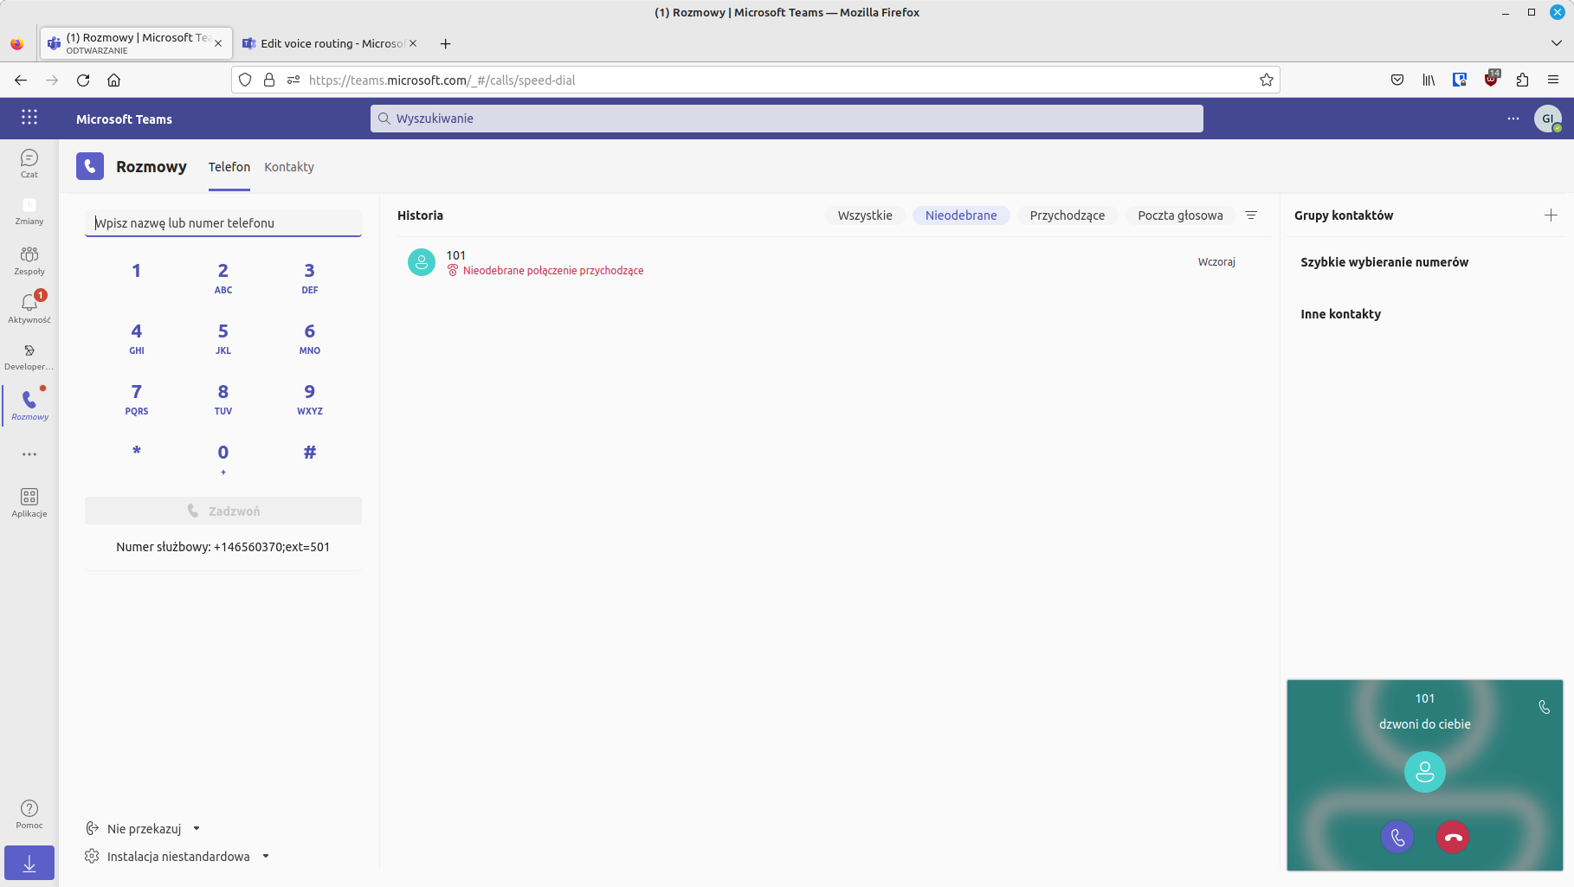Dial the star key on keypad
Viewport: 1574px width, 887px height.
[137, 452]
